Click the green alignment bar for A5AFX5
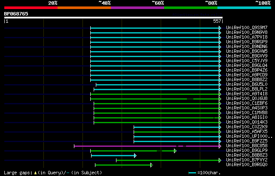 click(177, 132)
